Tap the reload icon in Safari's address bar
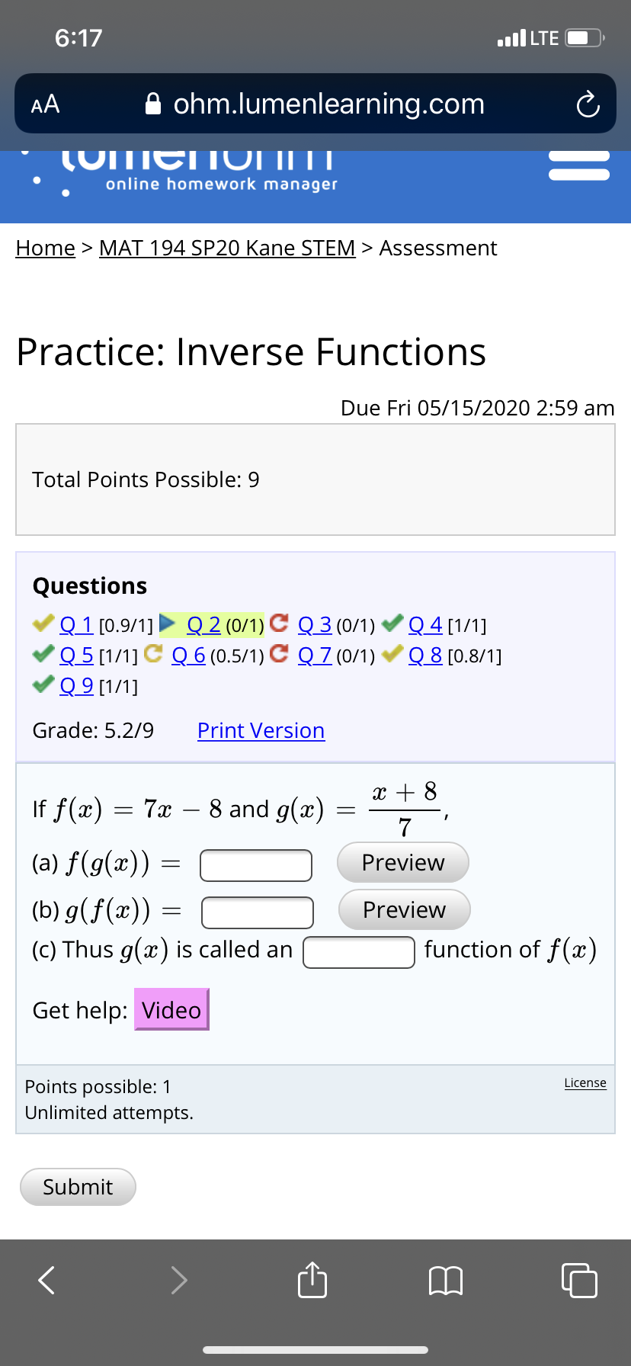 tap(586, 104)
